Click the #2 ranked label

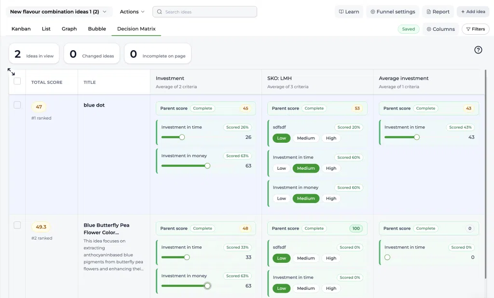(x=41, y=238)
